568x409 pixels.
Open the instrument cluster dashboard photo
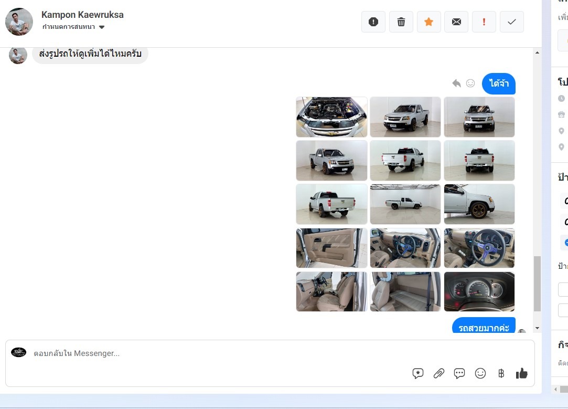479,291
